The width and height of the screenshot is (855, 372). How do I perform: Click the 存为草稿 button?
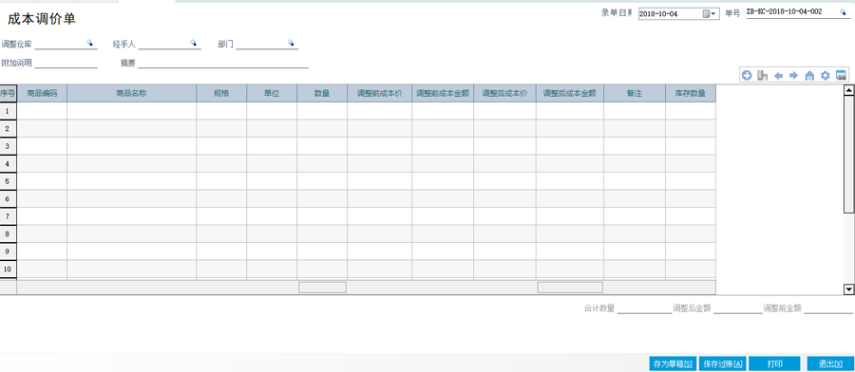tap(673, 363)
